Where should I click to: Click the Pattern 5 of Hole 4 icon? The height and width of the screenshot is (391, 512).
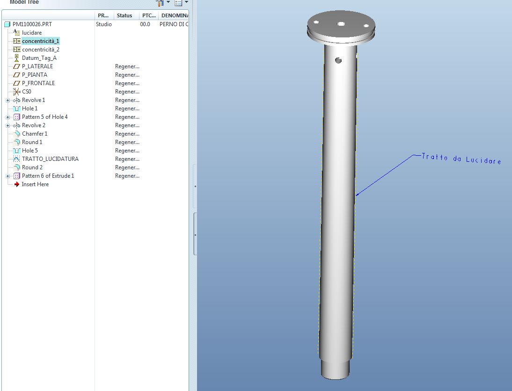pos(17,117)
